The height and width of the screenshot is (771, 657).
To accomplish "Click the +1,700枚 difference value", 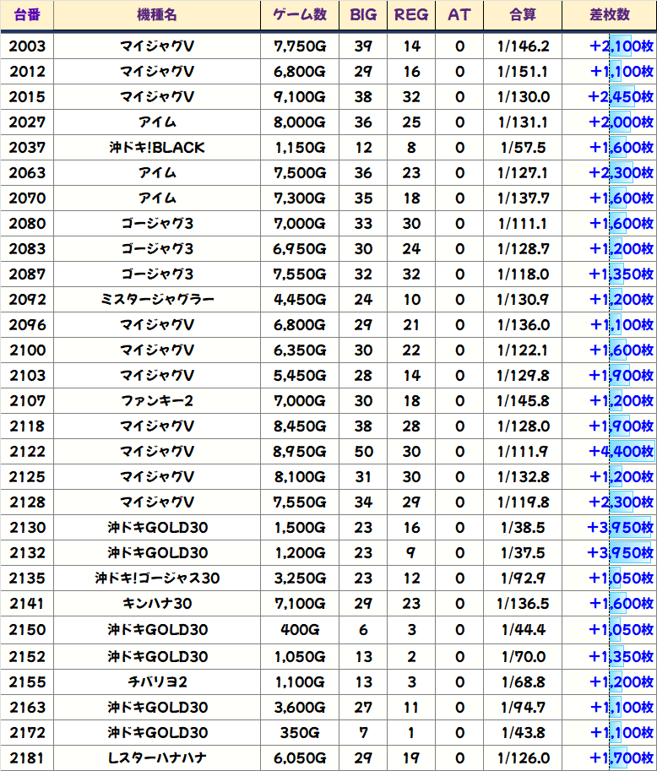I will coord(622,758).
